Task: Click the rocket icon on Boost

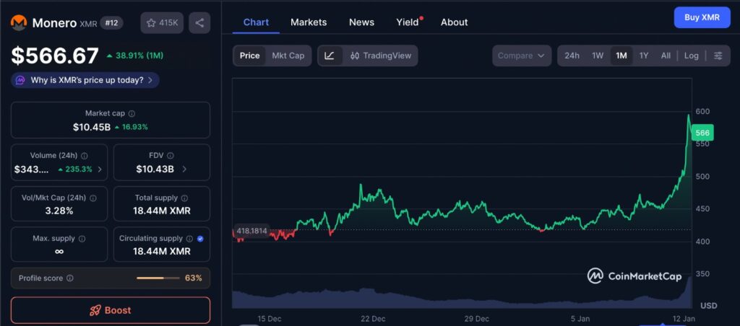Action: (95, 310)
